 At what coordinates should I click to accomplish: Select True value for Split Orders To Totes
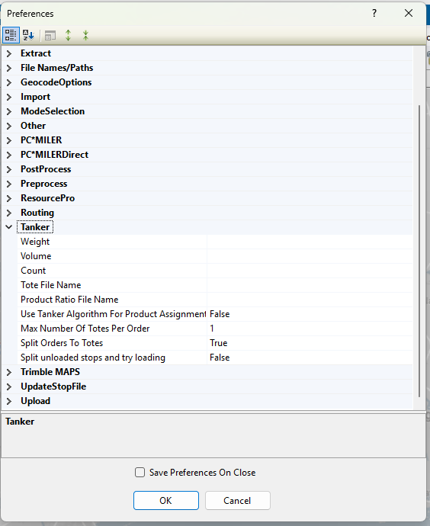(218, 343)
